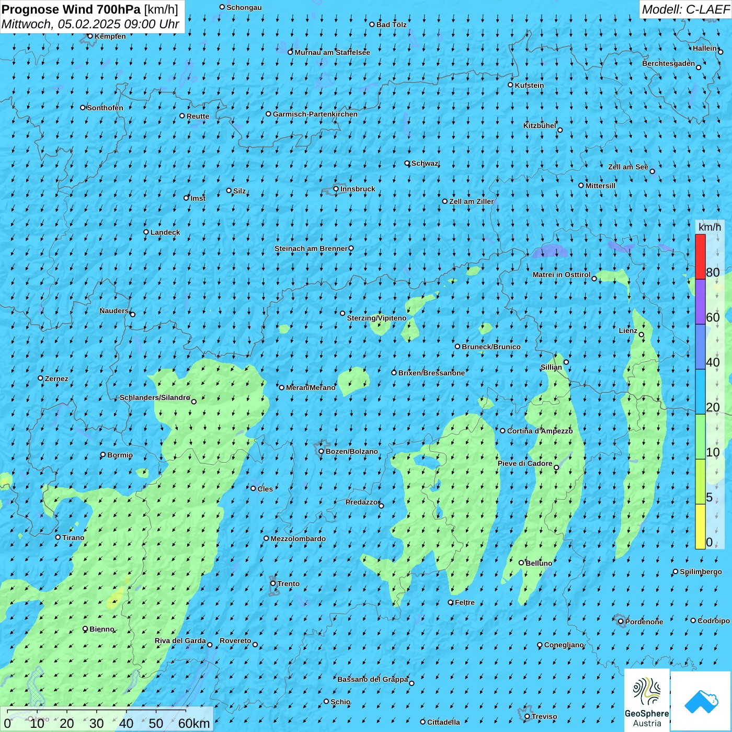The image size is (732, 732).
Task: Click the Schio city label
Action: pyautogui.click(x=340, y=702)
